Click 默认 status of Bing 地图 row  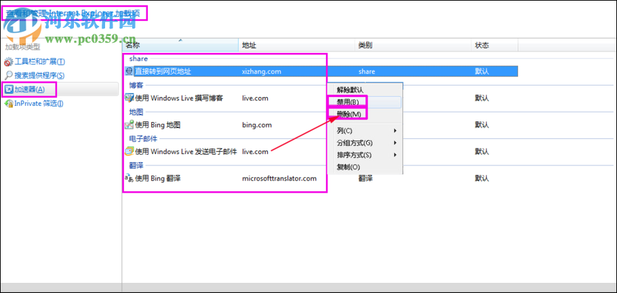click(x=481, y=125)
